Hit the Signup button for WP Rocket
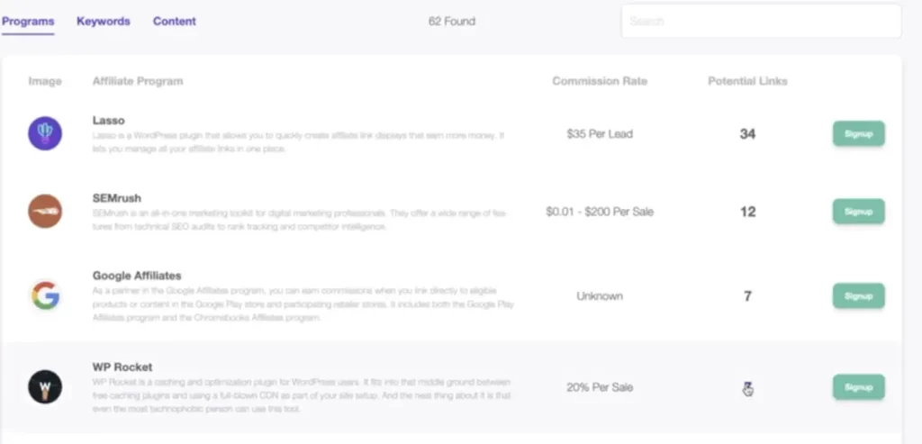Image resolution: width=922 pixels, height=444 pixels. [858, 387]
